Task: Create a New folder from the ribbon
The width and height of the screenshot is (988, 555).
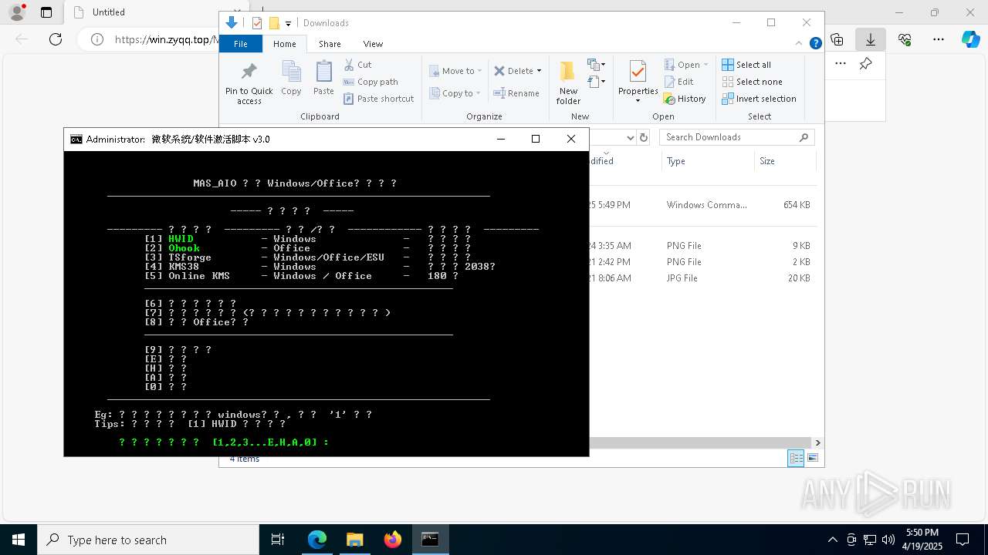Action: 568,83
